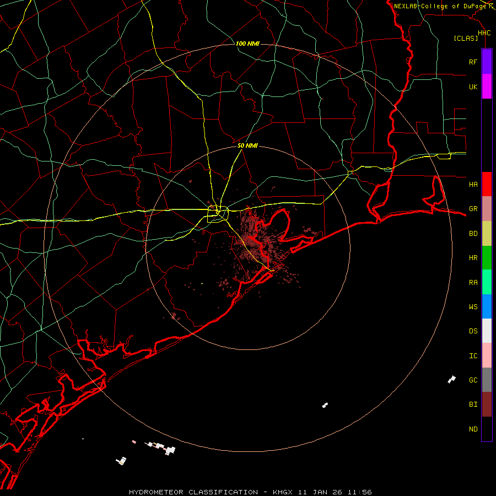Click the HR green legend swatch
This screenshot has height=496, width=496.
[487, 258]
